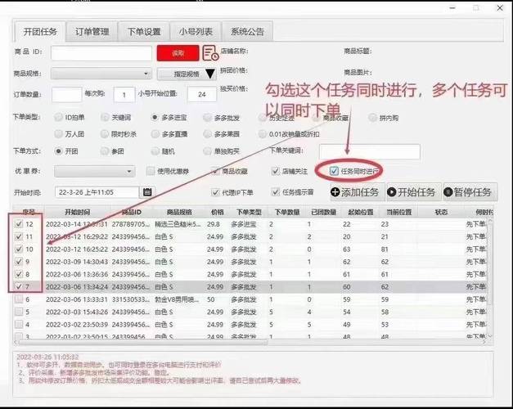Select the 小号列表 tab
Viewport: 513px width, 409px height.
click(196, 32)
